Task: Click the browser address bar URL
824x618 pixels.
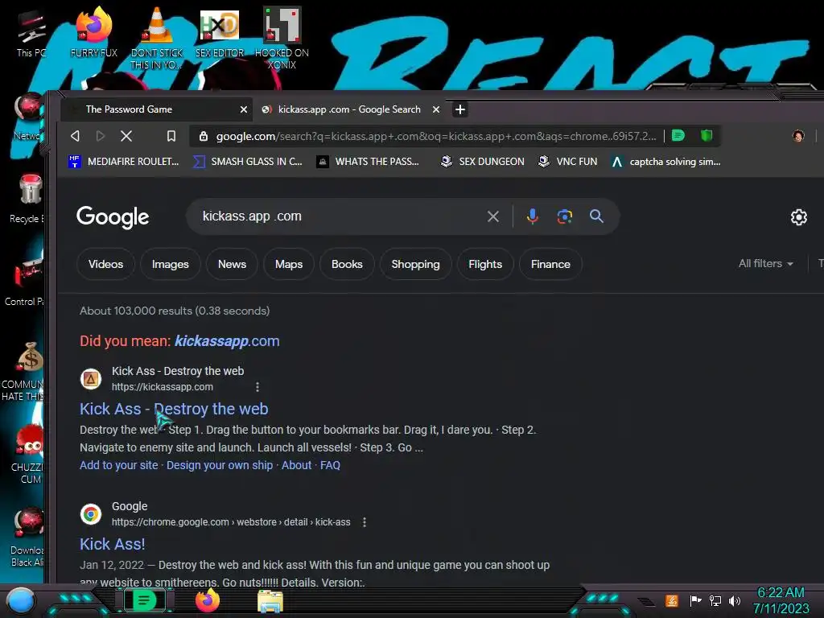Action: click(436, 136)
